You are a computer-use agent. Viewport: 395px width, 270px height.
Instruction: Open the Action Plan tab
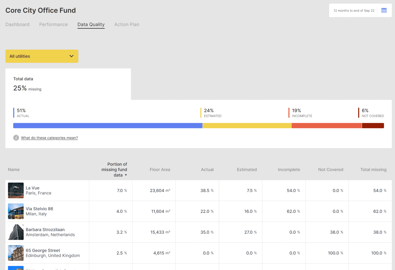coord(127,24)
